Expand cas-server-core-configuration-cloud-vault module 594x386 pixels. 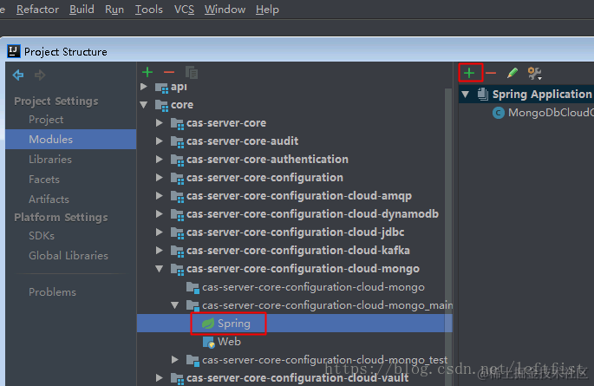(160, 377)
